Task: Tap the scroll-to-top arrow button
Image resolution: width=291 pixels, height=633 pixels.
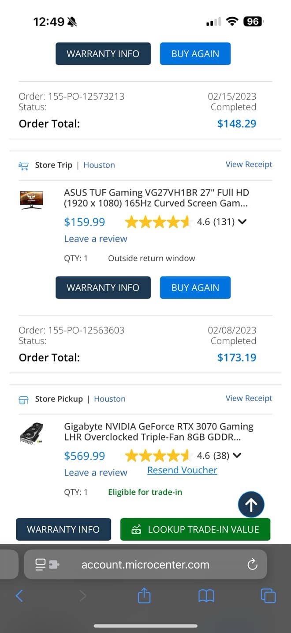Action: [x=251, y=504]
